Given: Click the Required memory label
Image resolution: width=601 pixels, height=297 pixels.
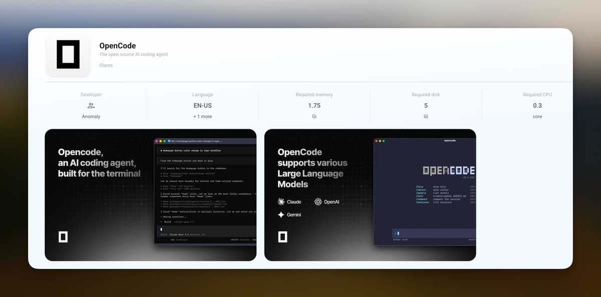Looking at the screenshot, I should click(x=314, y=95).
